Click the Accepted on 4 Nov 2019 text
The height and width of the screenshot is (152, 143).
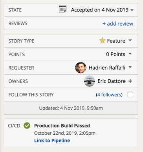tap(100, 10)
